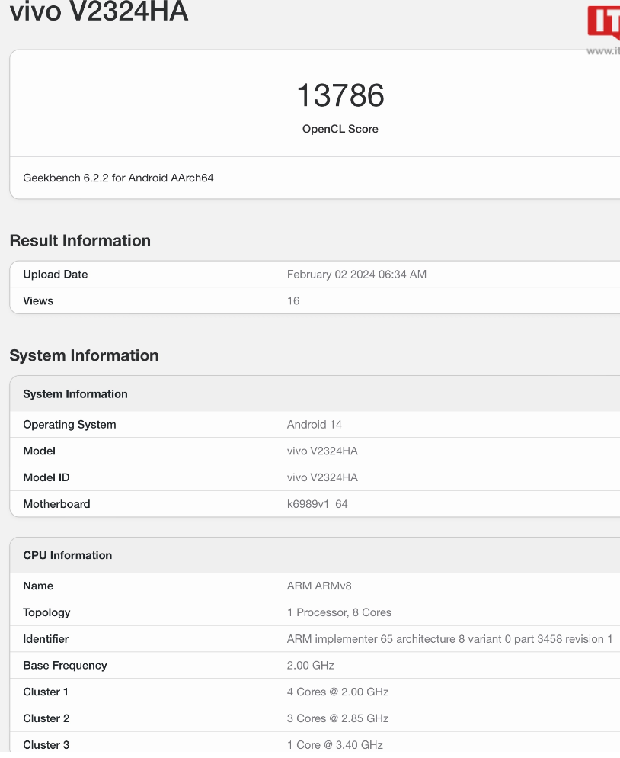The height and width of the screenshot is (758, 620).
Task: Click the large System Information section heading
Action: point(84,355)
